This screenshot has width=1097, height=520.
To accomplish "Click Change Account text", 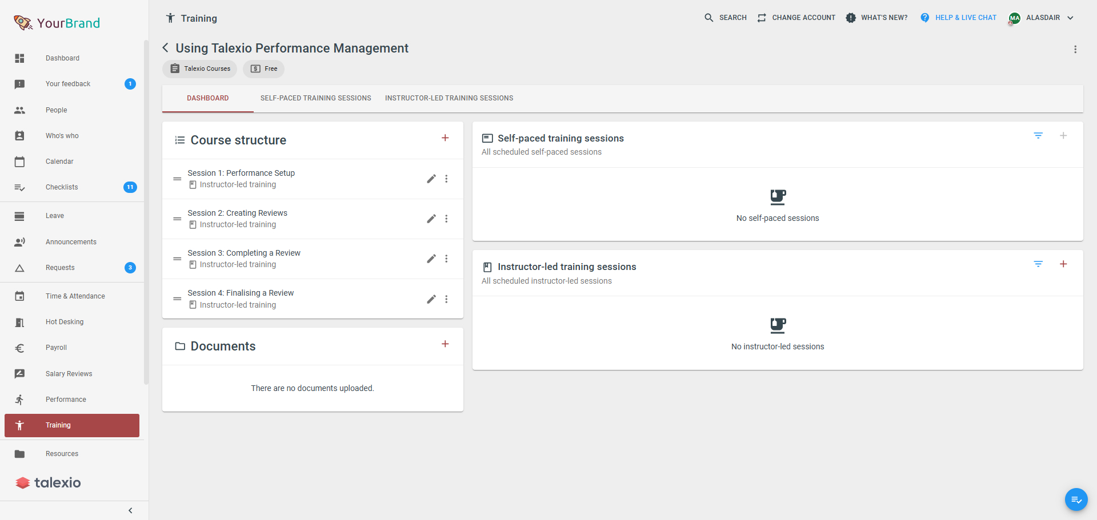I will click(804, 18).
